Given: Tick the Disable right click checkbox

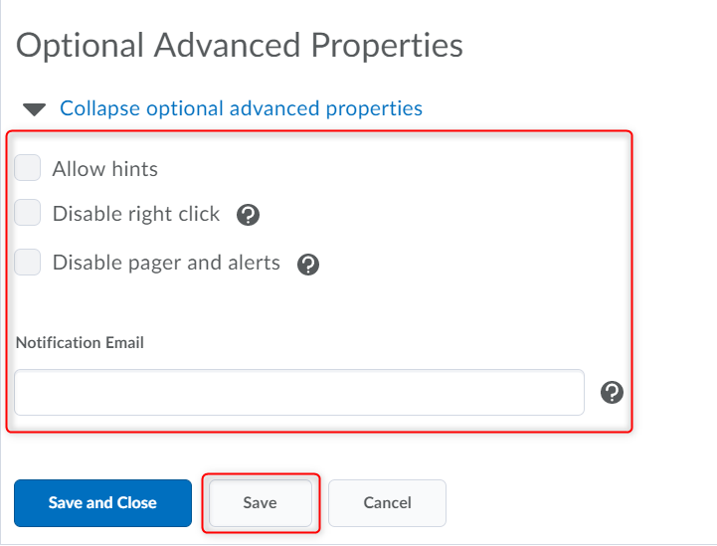Looking at the screenshot, I should pos(28,213).
